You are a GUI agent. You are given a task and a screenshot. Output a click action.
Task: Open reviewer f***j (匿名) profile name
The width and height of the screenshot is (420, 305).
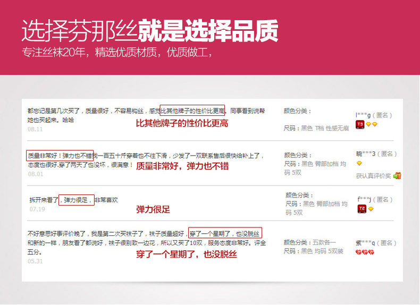tap(375, 199)
